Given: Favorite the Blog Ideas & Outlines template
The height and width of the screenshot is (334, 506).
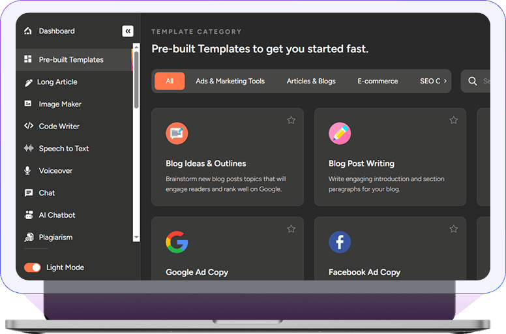Looking at the screenshot, I should point(291,120).
